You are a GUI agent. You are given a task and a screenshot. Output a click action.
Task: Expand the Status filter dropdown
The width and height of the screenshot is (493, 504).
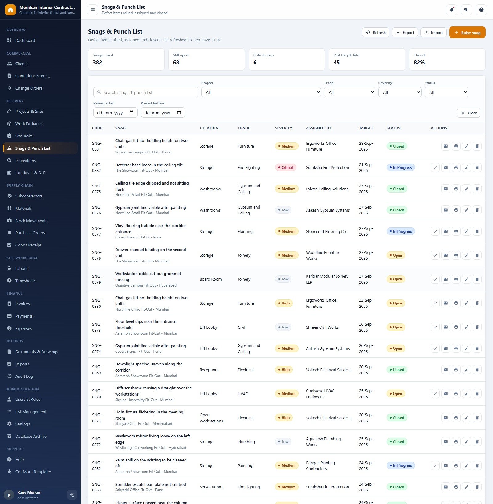pyautogui.click(x=446, y=92)
